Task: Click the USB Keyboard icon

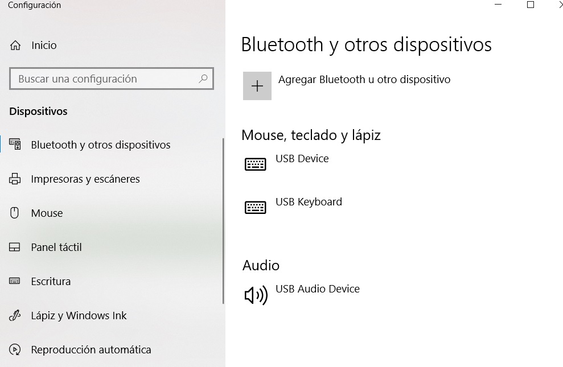Action: coord(256,207)
